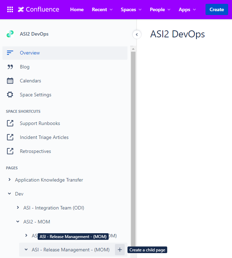
Task: Open the ASI2 - MOM page
Action: click(x=37, y=222)
